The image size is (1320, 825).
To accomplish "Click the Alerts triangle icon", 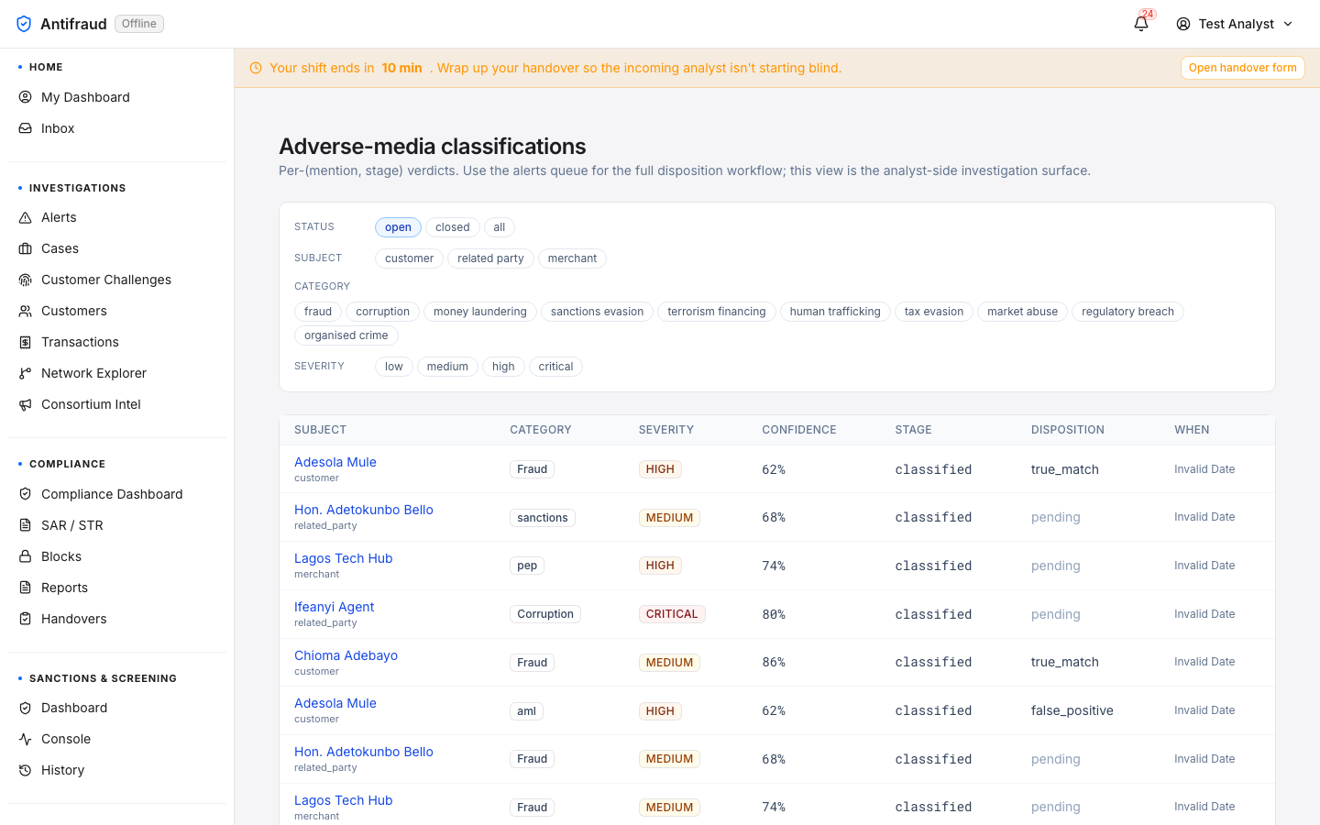I will [x=26, y=217].
